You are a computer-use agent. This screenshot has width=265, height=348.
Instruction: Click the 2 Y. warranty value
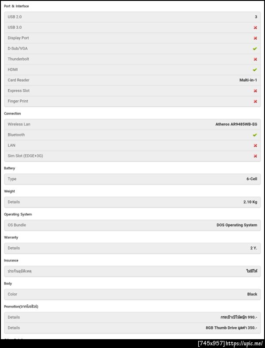pyautogui.click(x=253, y=248)
